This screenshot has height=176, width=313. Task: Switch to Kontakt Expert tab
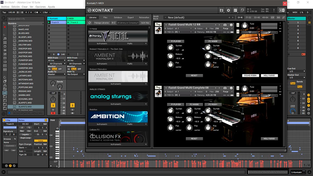(x=131, y=17)
